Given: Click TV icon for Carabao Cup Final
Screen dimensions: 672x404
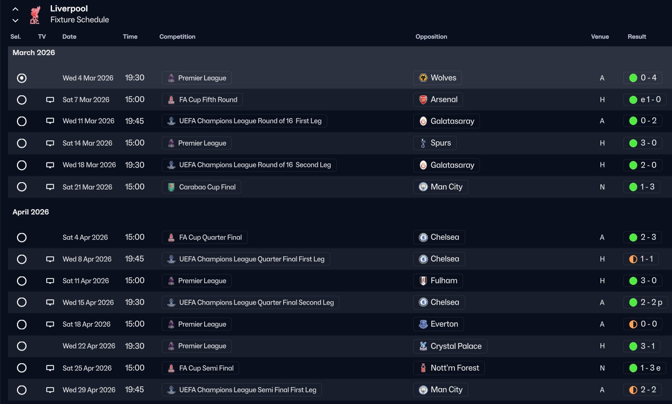Looking at the screenshot, I should click(x=50, y=187).
